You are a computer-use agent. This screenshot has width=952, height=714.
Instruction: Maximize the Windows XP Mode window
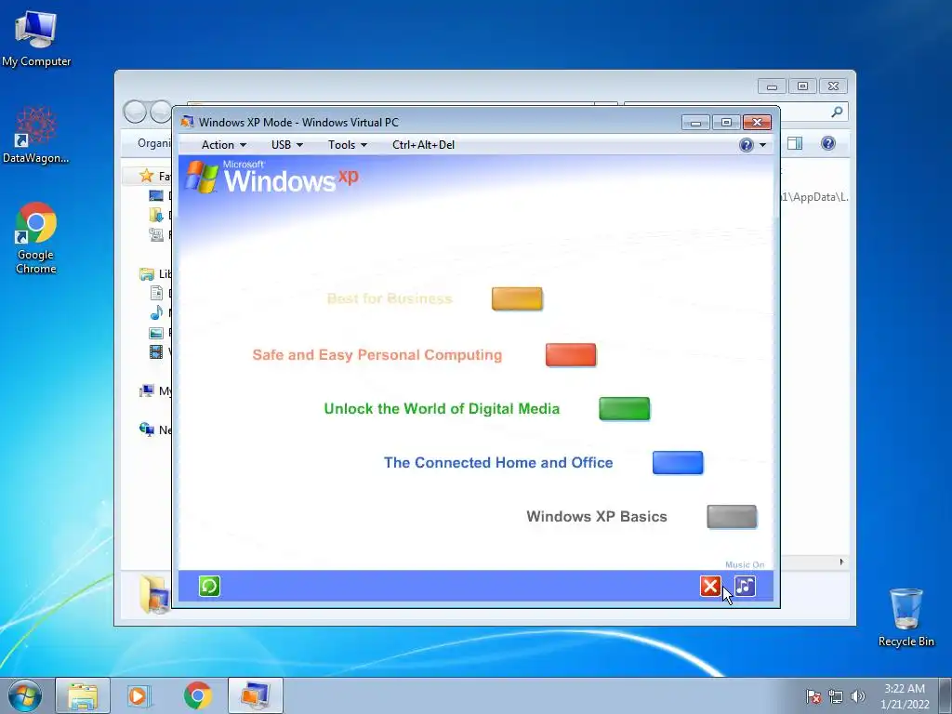tap(726, 123)
